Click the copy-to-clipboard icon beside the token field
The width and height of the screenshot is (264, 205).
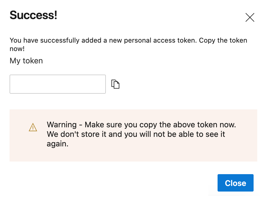pos(115,84)
